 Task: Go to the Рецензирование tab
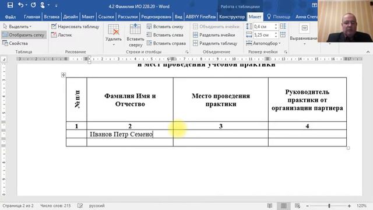tap(156, 17)
